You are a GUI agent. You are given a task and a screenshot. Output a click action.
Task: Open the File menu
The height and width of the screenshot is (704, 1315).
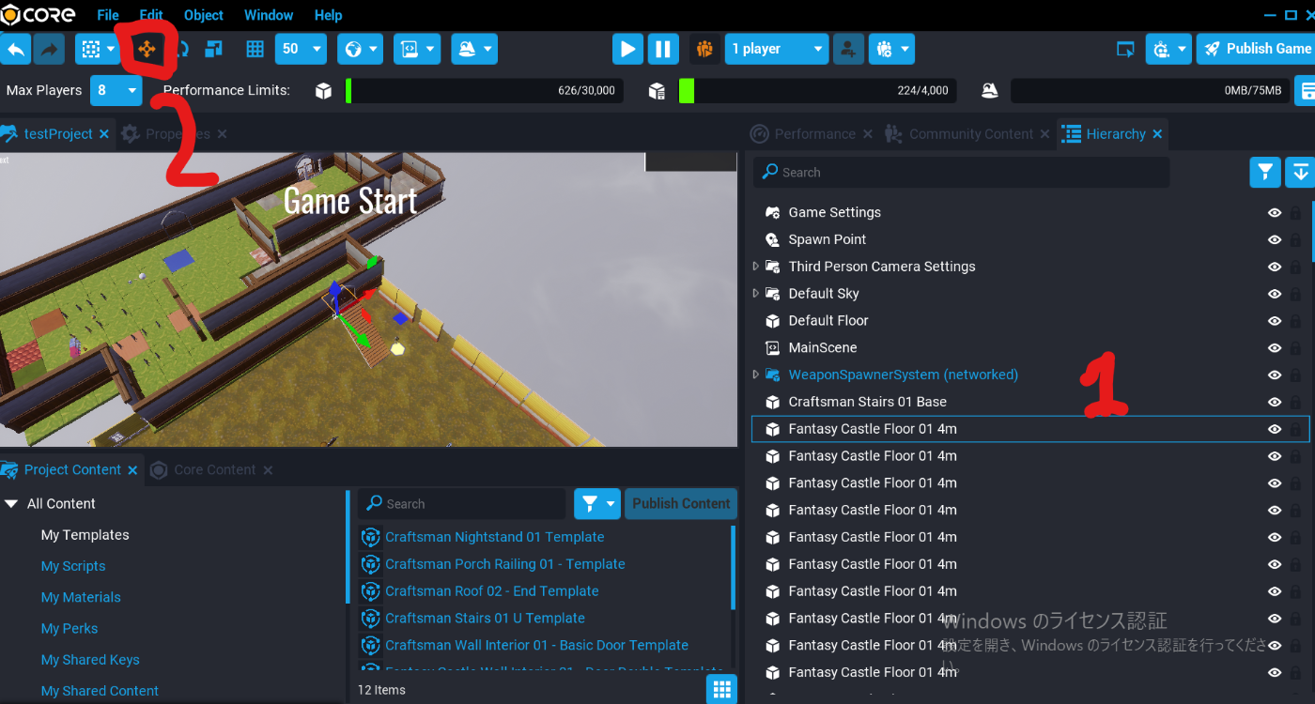tap(108, 15)
